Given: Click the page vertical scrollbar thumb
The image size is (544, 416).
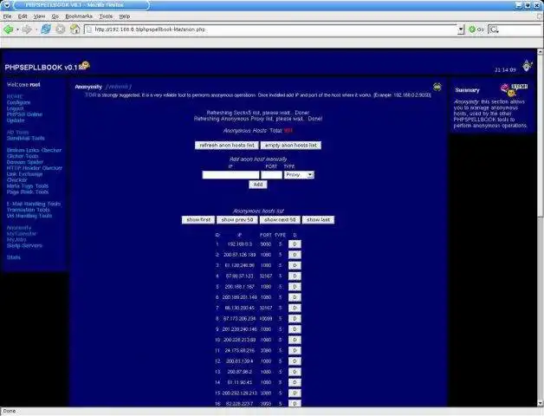Looking at the screenshot, I should point(541,136).
